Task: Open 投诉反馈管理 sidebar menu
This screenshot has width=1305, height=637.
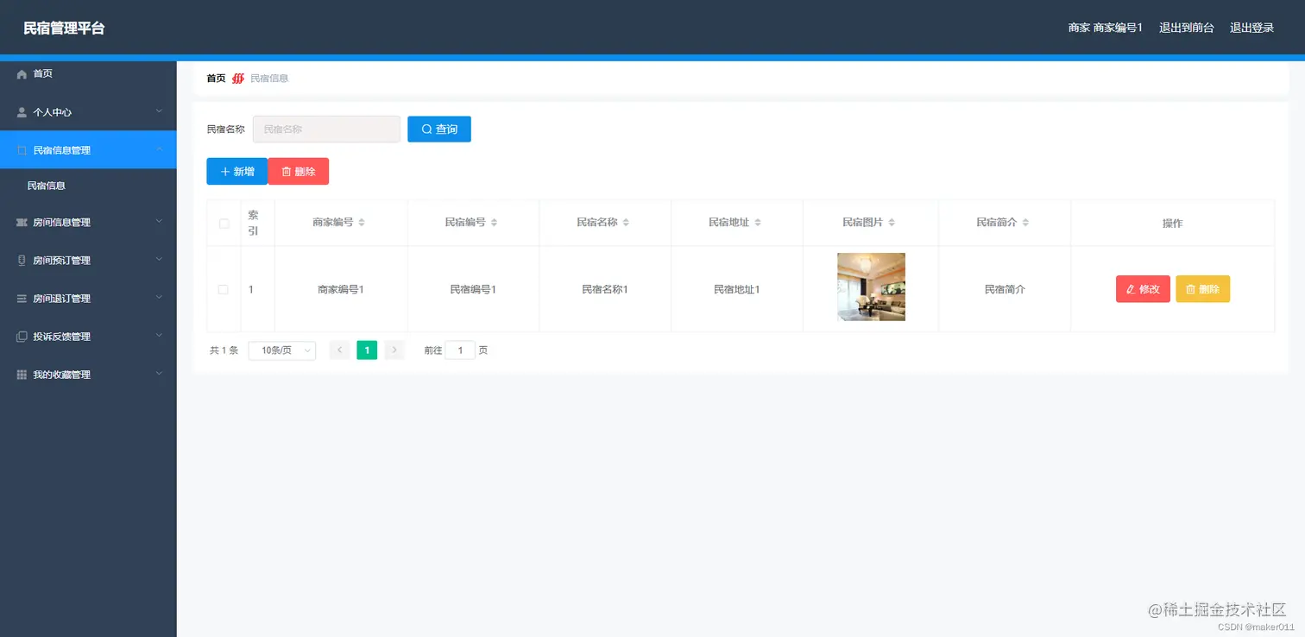Action: [88, 337]
